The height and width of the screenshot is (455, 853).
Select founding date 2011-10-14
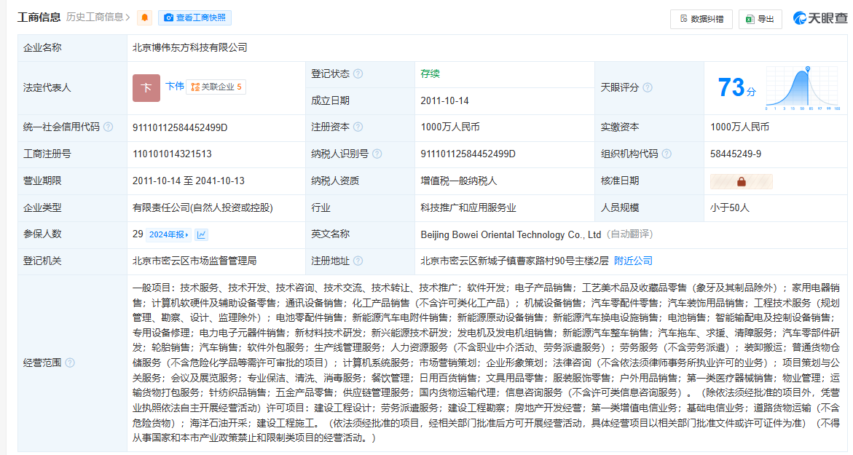pos(444,101)
